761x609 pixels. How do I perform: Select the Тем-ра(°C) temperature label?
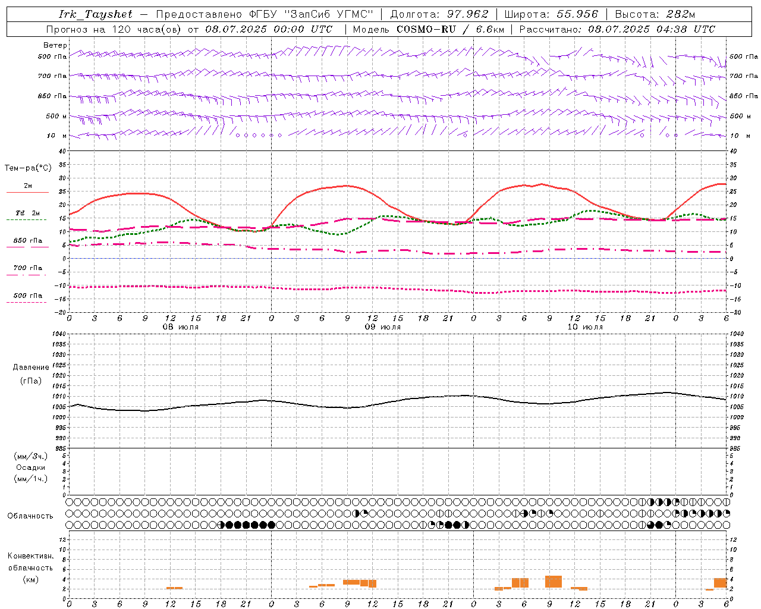tap(28, 168)
